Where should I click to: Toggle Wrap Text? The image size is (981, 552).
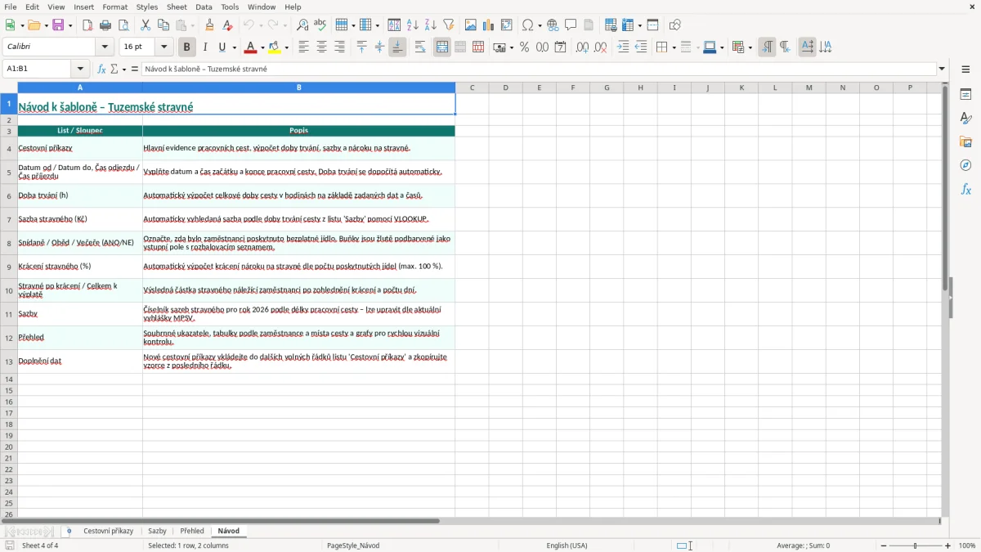tap(420, 47)
